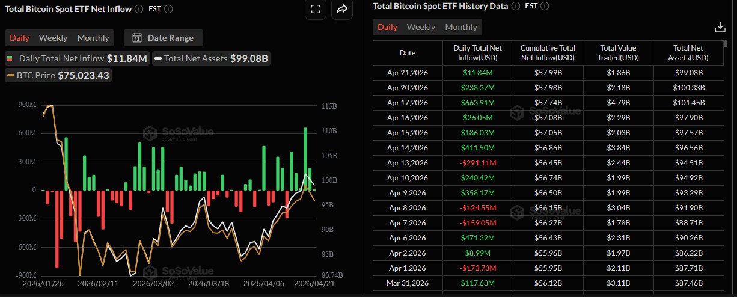Open the chart in fullscreen mode
737x297 pixels.
click(x=316, y=9)
